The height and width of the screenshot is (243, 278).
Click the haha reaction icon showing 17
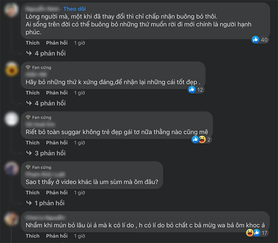click(249, 233)
